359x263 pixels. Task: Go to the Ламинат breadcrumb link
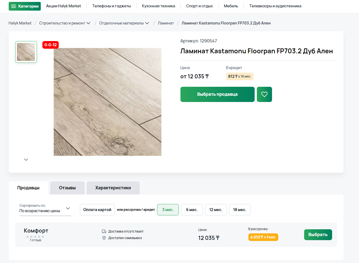tap(166, 23)
